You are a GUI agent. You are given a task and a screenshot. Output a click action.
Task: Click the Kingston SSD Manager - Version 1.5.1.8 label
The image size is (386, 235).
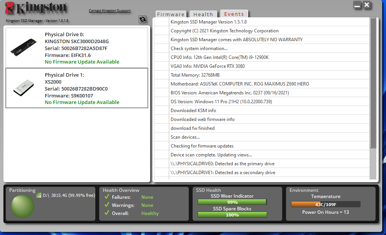37,21
